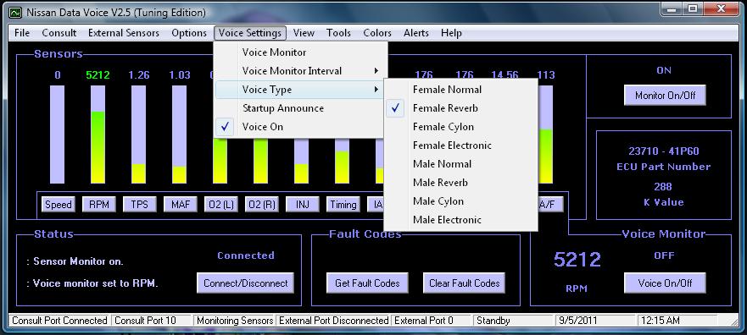Click the 288 K Value reading
Screen dimensions: 747x335
pyautogui.click(x=663, y=187)
